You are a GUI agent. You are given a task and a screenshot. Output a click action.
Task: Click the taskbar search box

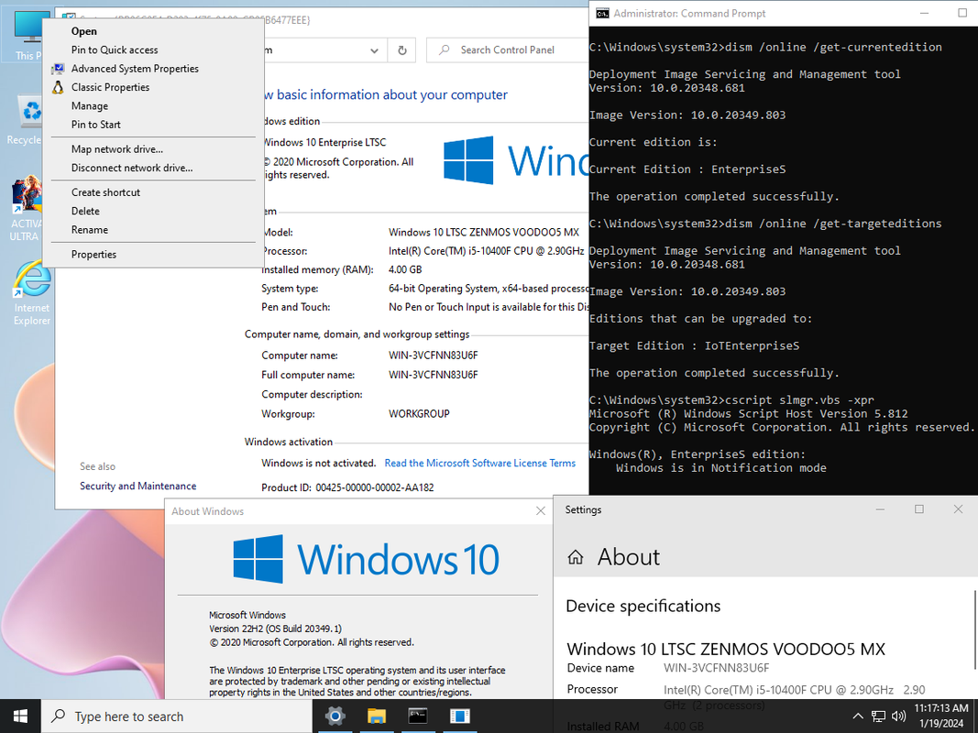point(177,717)
